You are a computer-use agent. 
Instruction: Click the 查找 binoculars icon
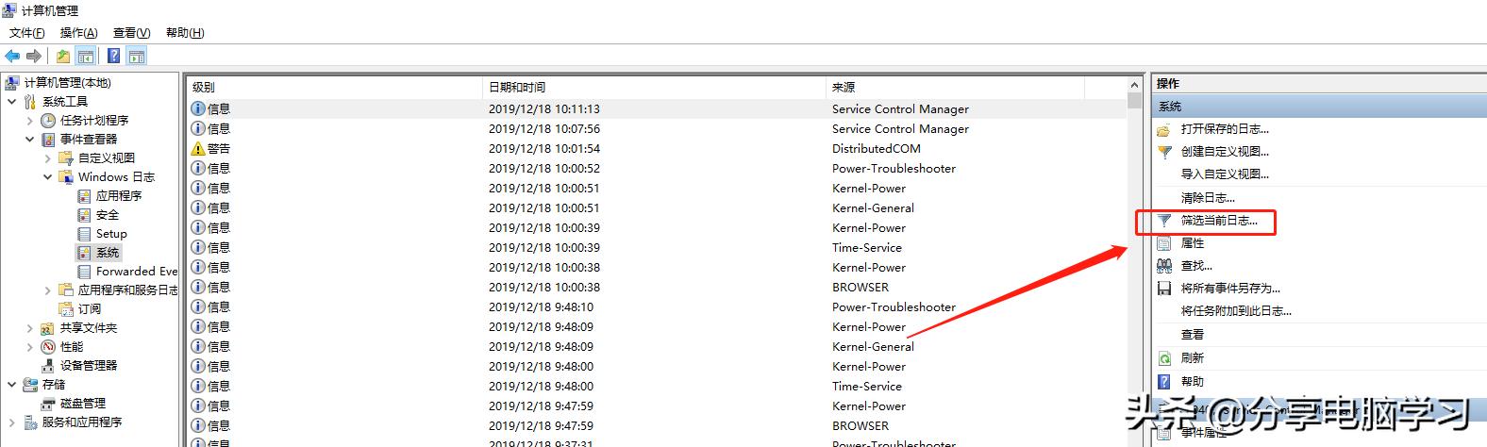tap(1164, 266)
